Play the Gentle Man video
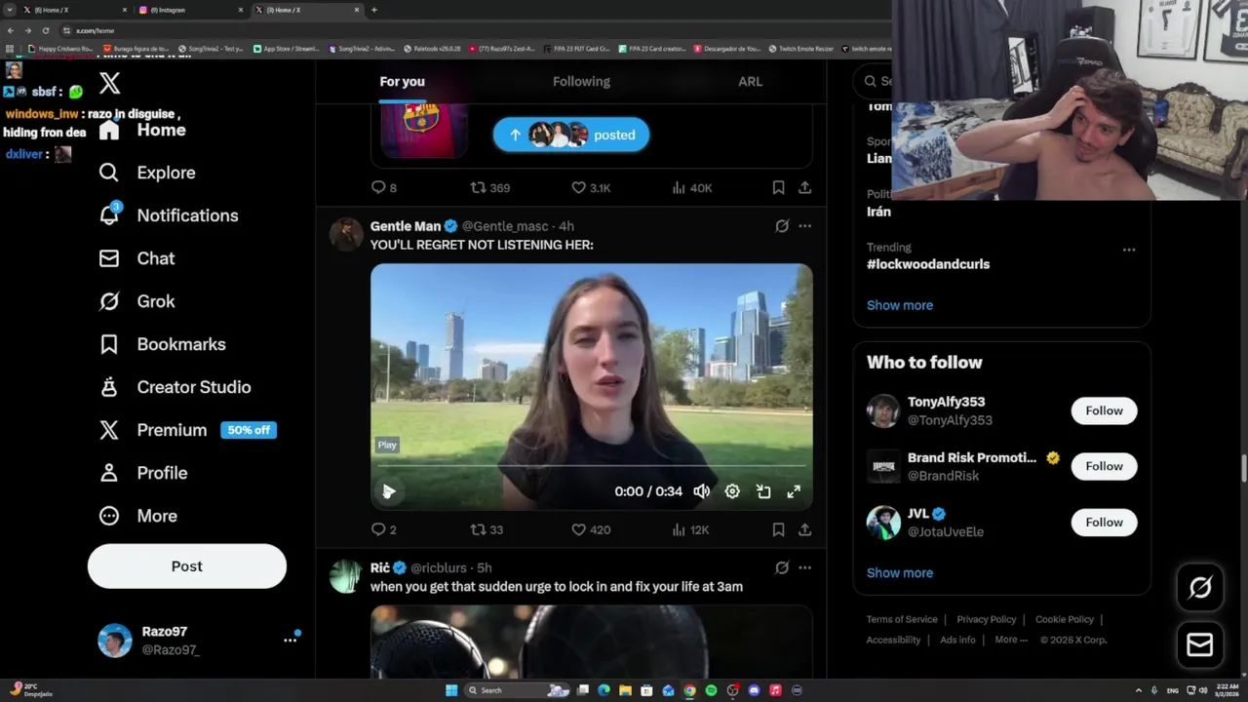 pos(388,491)
